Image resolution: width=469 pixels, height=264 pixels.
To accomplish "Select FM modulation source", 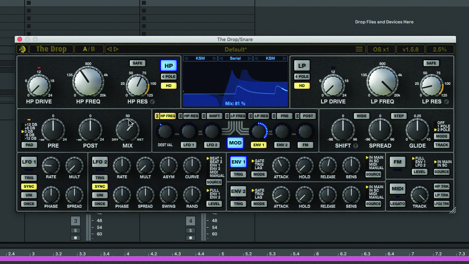I will (305, 145).
